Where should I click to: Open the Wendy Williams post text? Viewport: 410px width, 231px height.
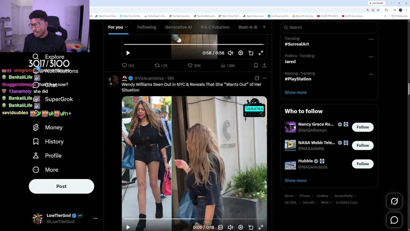coord(192,87)
